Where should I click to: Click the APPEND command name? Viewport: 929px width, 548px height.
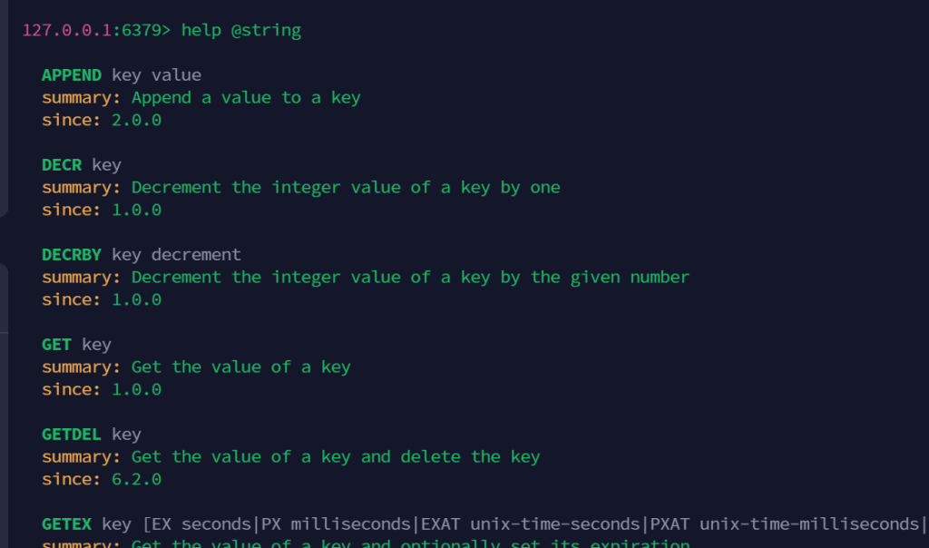pyautogui.click(x=72, y=75)
